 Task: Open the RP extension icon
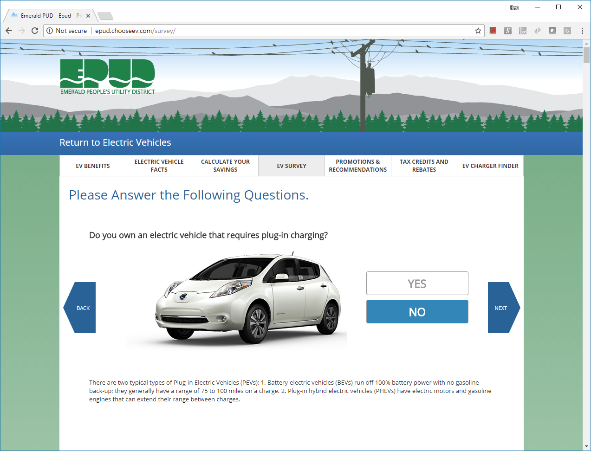click(523, 31)
